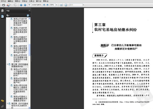Collapse the 第三章 bookmark tree node

[7, 64]
